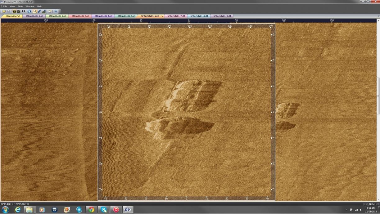Open the PowerPoint icon on the taskbar
Screen dimensions: 380x214
(67, 210)
